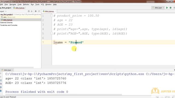175x98 pixels.
Task: Close the data_type.py editor tab
Action: pyautogui.click(x=55, y=11)
